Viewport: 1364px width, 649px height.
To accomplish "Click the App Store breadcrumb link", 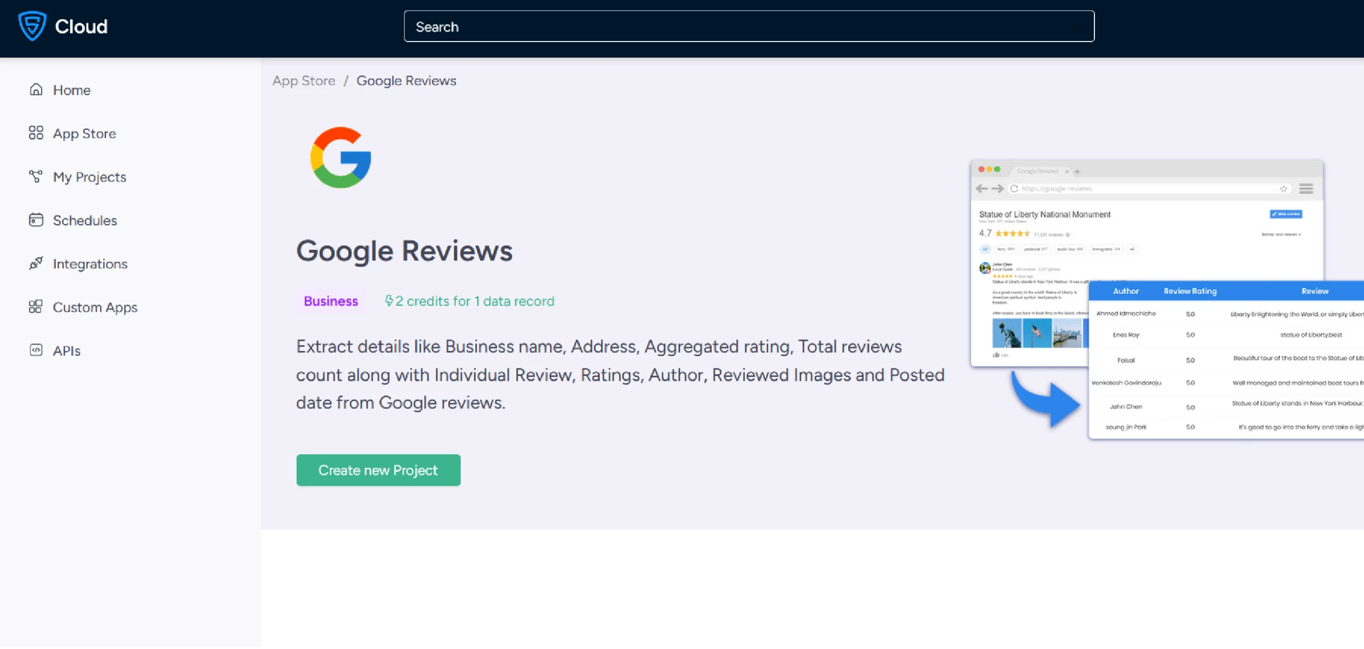I will click(x=304, y=81).
